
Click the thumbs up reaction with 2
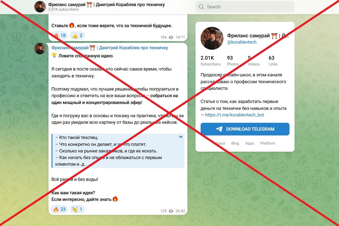point(77,36)
